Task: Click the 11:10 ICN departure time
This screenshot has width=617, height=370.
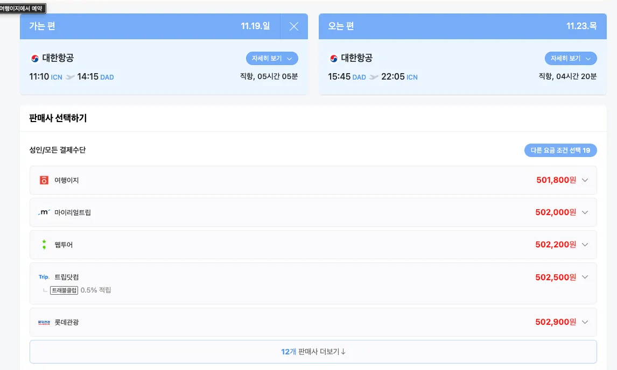Action: (46, 77)
